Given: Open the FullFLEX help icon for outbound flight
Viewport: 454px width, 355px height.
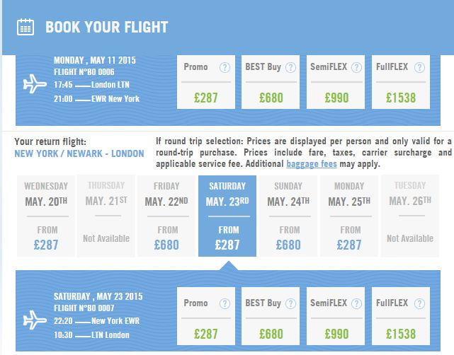Looking at the screenshot, I should [x=419, y=68].
